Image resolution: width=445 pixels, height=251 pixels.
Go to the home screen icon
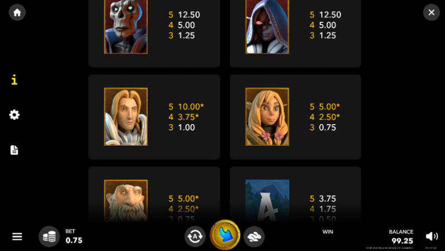tap(17, 12)
